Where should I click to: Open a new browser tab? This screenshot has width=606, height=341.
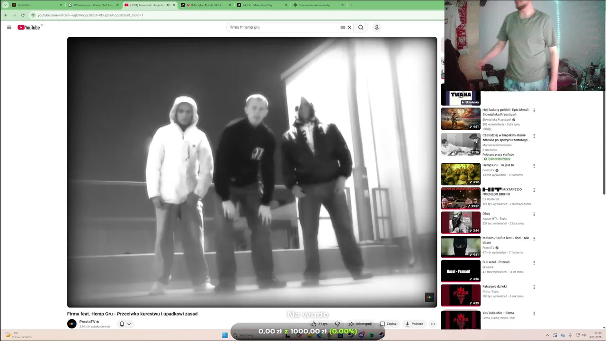351,5
